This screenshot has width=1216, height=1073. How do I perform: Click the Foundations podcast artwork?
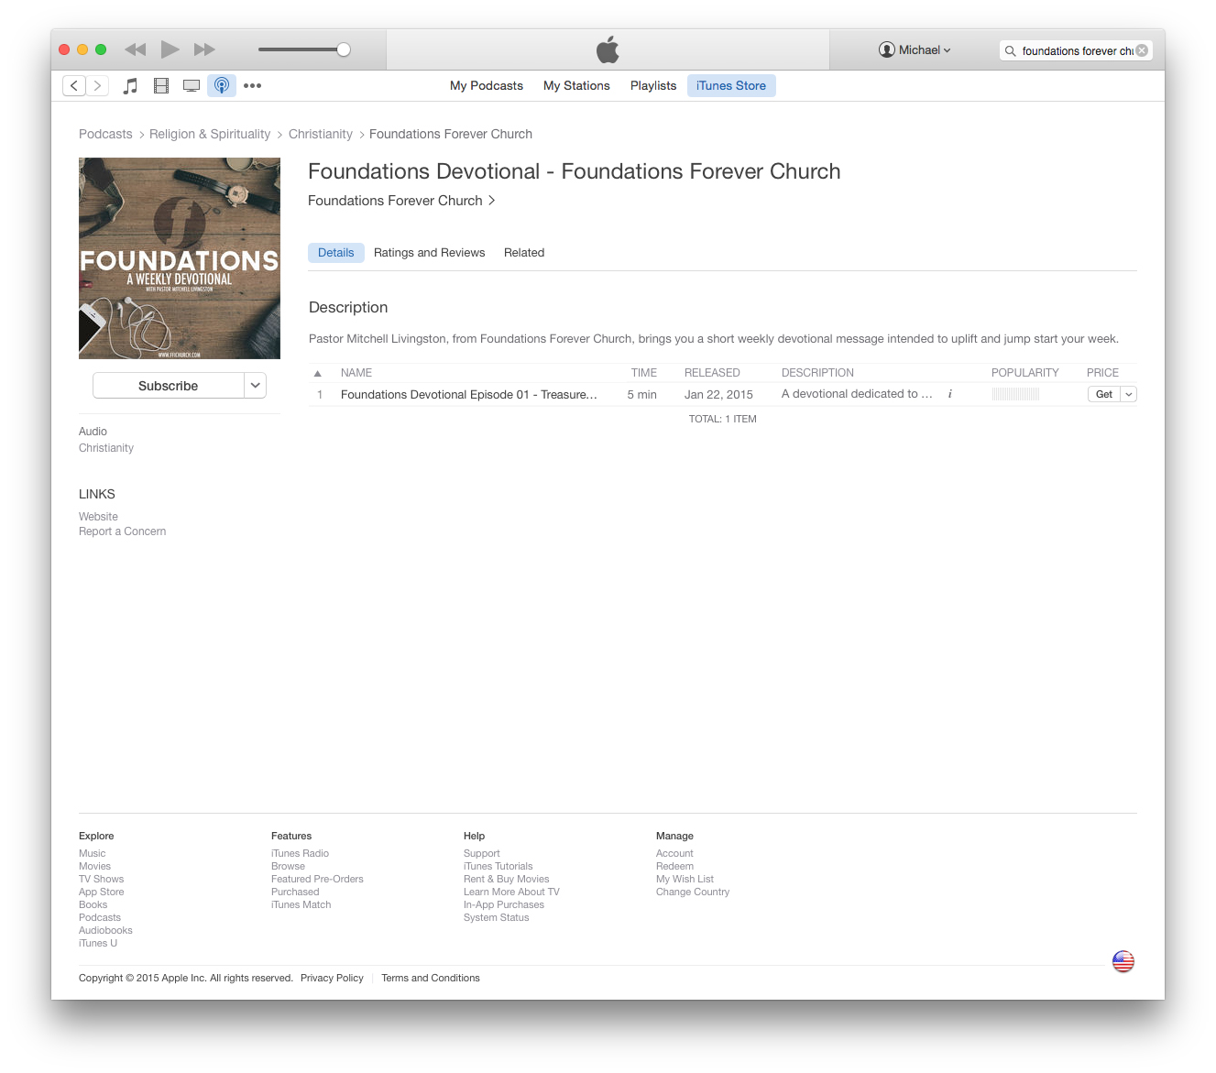[x=180, y=258]
